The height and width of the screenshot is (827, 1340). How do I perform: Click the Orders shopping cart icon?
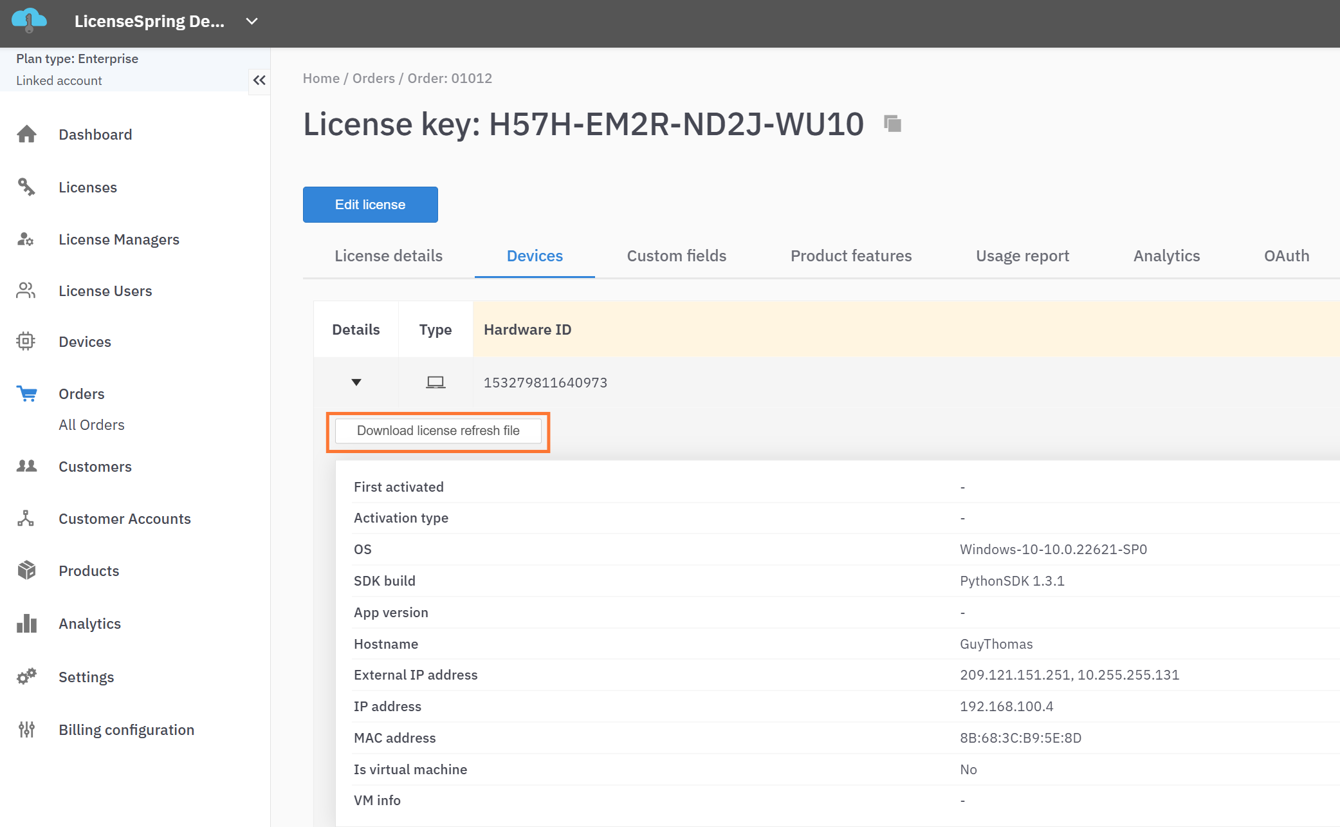click(26, 393)
